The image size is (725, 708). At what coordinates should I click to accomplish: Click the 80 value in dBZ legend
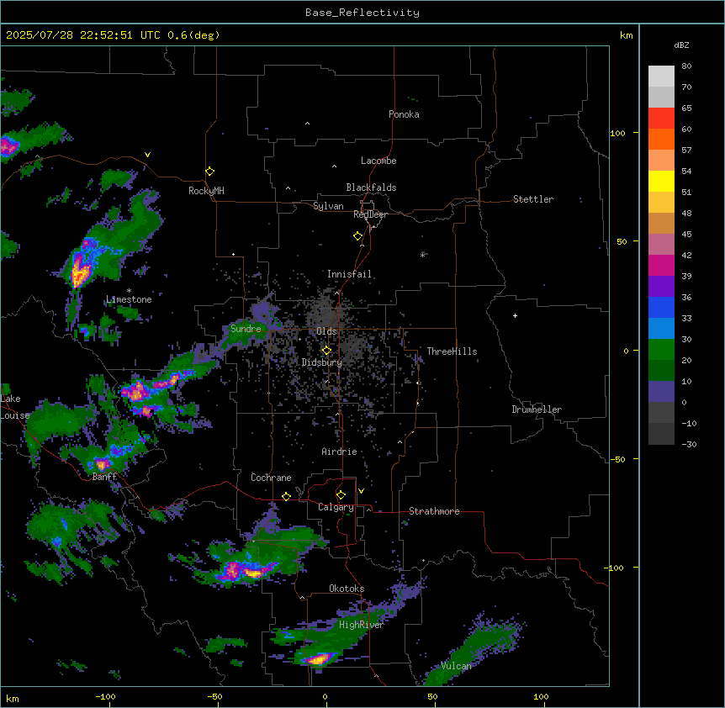click(x=686, y=66)
